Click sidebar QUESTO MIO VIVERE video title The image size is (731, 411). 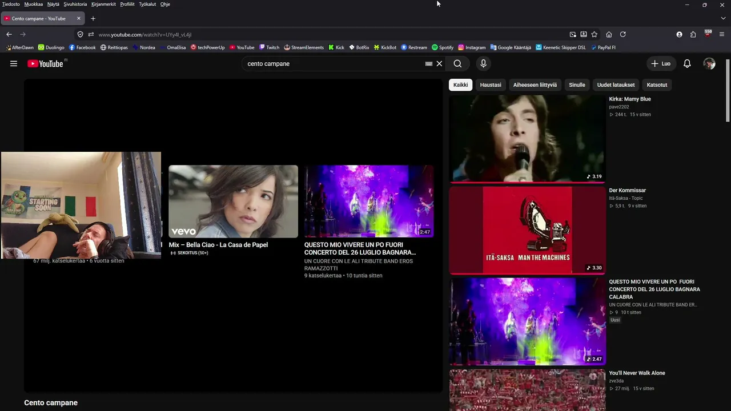[x=654, y=289]
